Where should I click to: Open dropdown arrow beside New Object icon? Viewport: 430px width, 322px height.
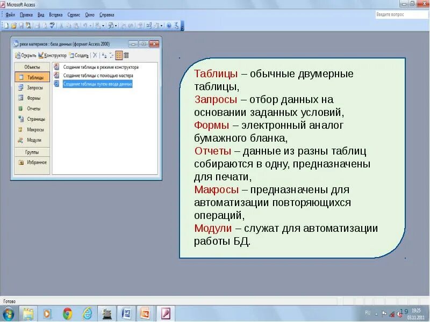point(162,26)
